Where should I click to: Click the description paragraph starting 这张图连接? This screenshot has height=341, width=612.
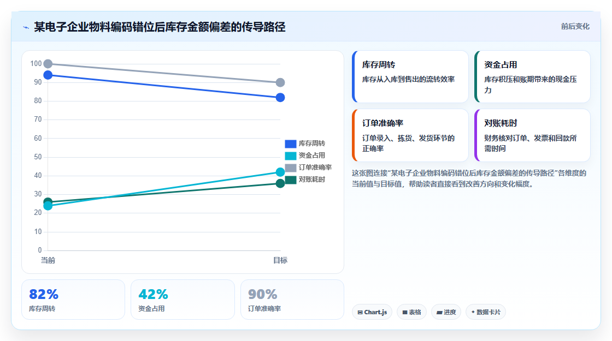[x=469, y=178]
